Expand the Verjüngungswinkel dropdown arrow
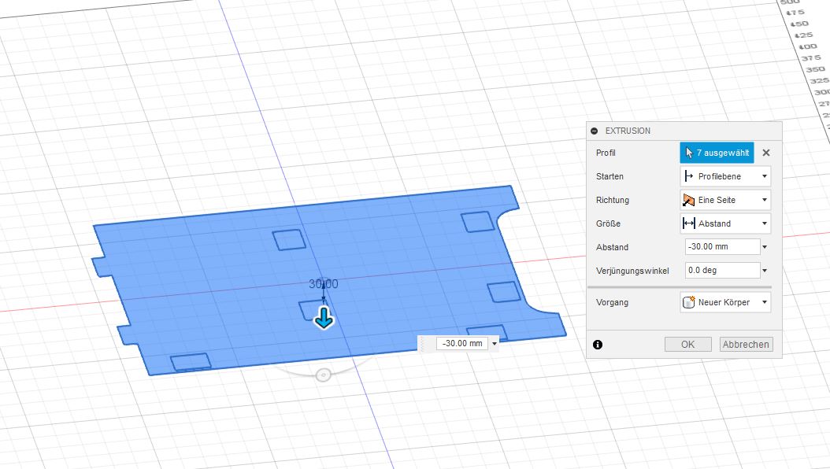Viewport: 830px width, 469px height. click(x=765, y=271)
